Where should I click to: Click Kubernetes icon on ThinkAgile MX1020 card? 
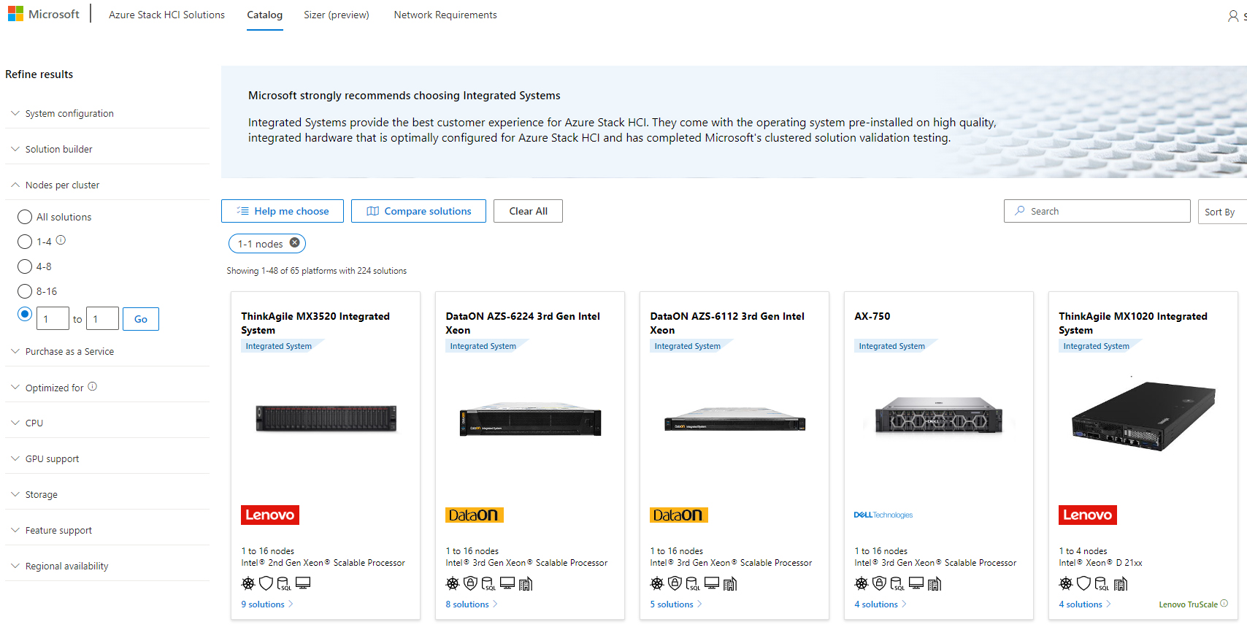(1066, 583)
